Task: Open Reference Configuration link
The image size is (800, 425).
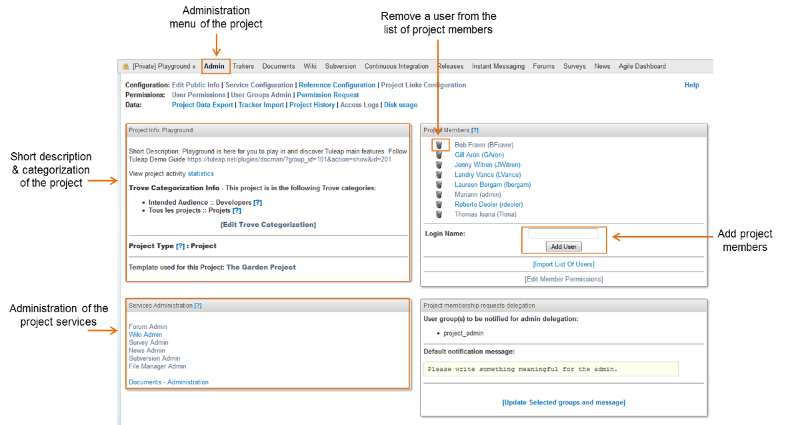Action: 337,85
